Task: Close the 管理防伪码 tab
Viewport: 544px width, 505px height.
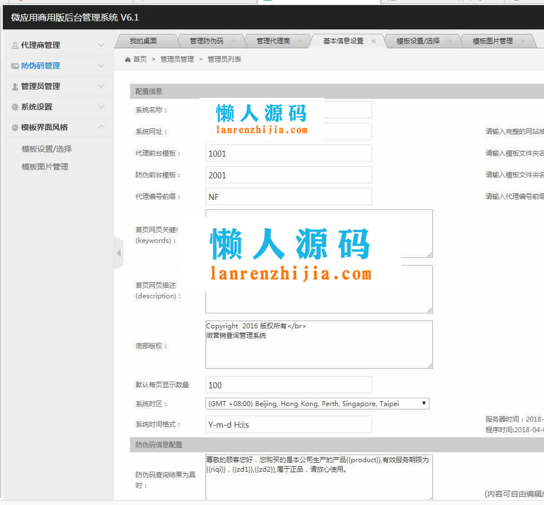Action: tap(233, 41)
